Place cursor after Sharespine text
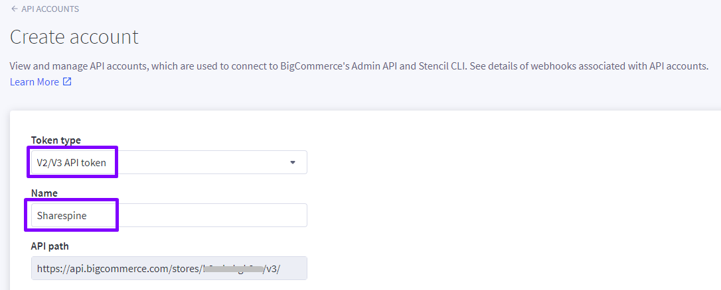721x290 pixels. (x=88, y=215)
